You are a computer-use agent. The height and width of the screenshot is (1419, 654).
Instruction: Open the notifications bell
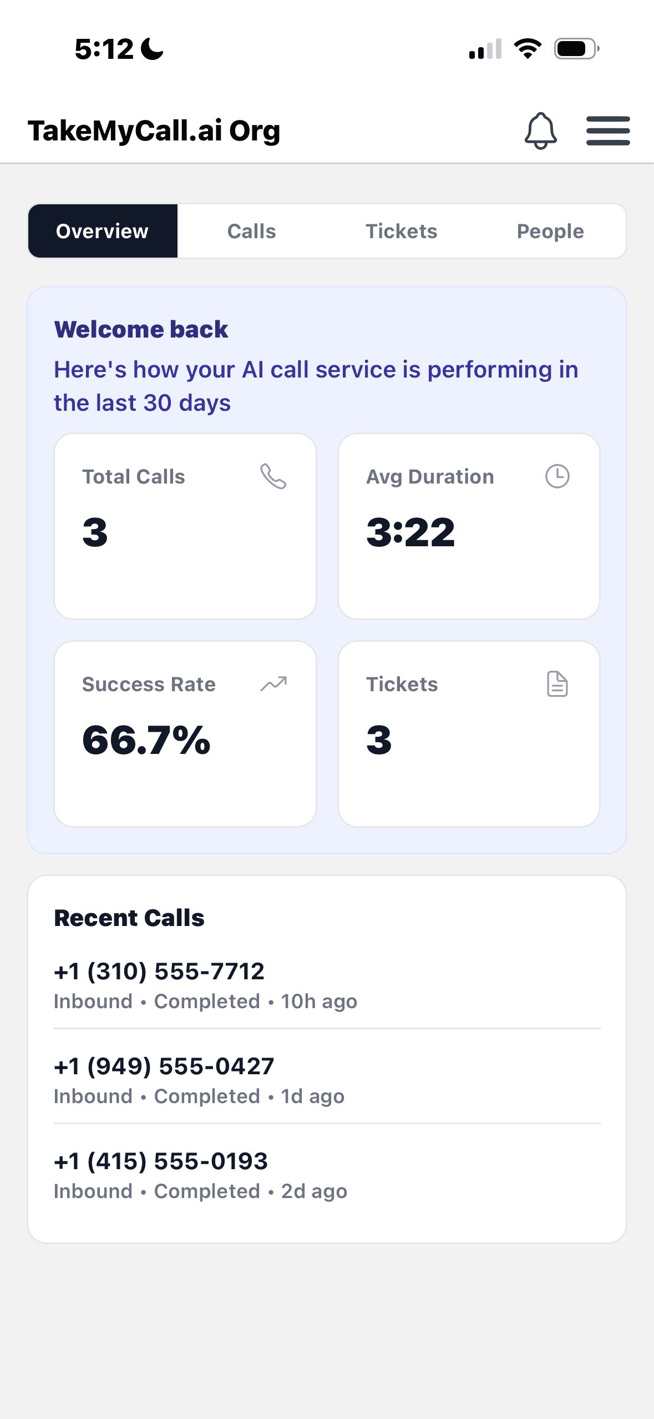(541, 131)
